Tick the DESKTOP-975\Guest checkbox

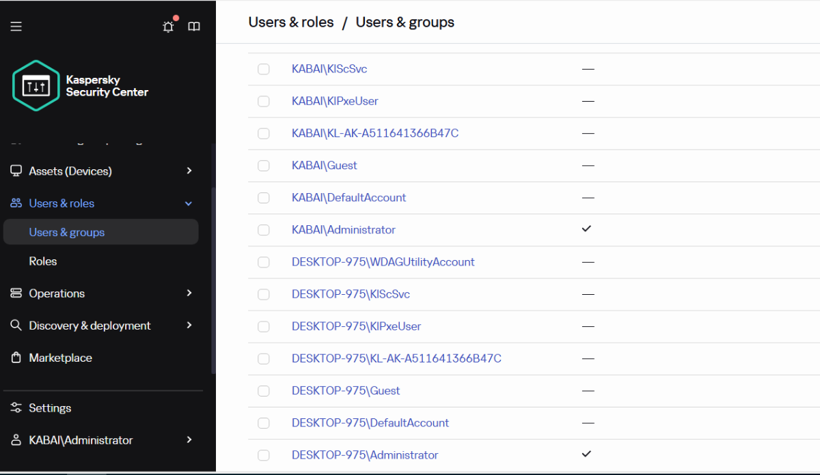pos(264,391)
